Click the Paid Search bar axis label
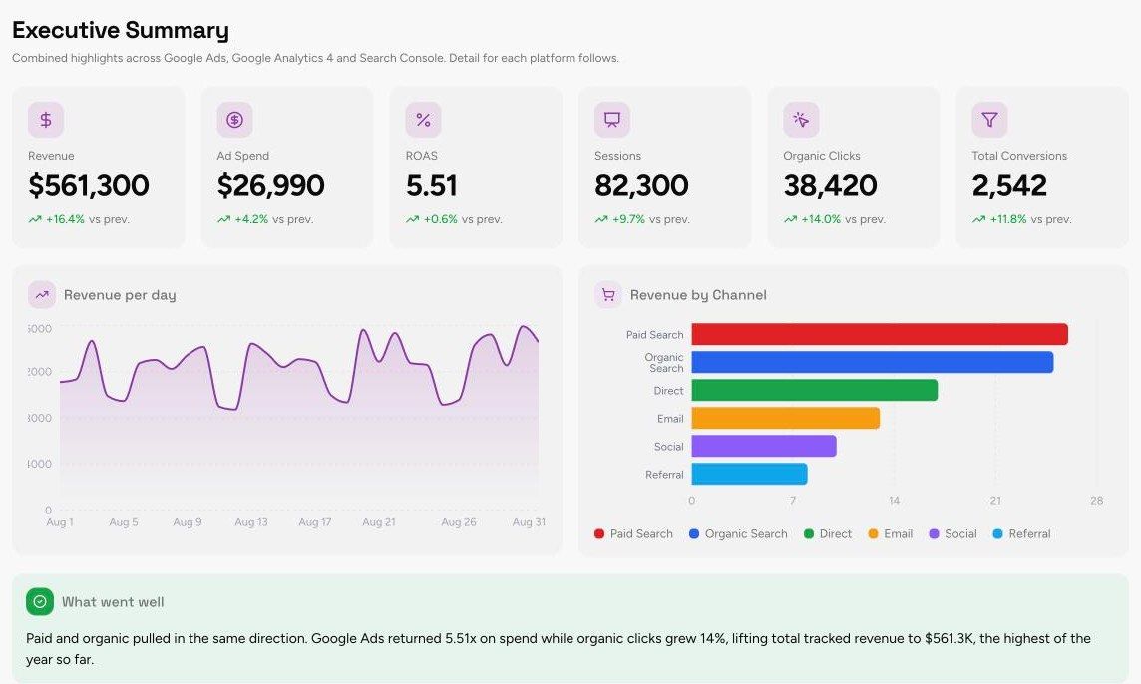 click(x=655, y=335)
